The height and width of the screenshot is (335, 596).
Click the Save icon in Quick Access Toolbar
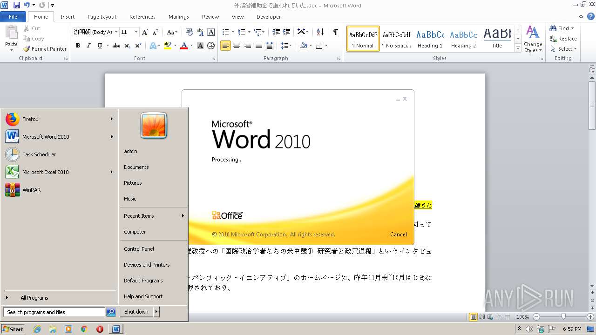(17, 5)
